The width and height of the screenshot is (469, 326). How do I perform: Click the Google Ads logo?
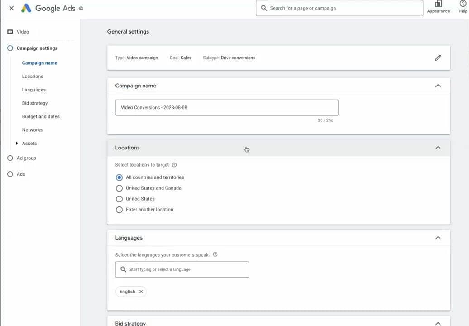tap(26, 8)
